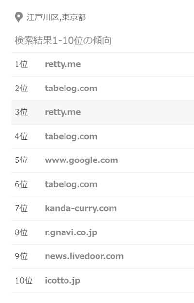The height and width of the screenshot is (303, 194).
Task: Click www.google.com domain at rank 5
Action: pyautogui.click(x=81, y=160)
